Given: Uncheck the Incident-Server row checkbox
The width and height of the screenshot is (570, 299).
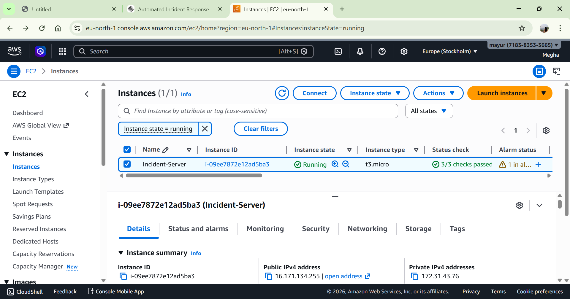Looking at the screenshot, I should (x=127, y=164).
